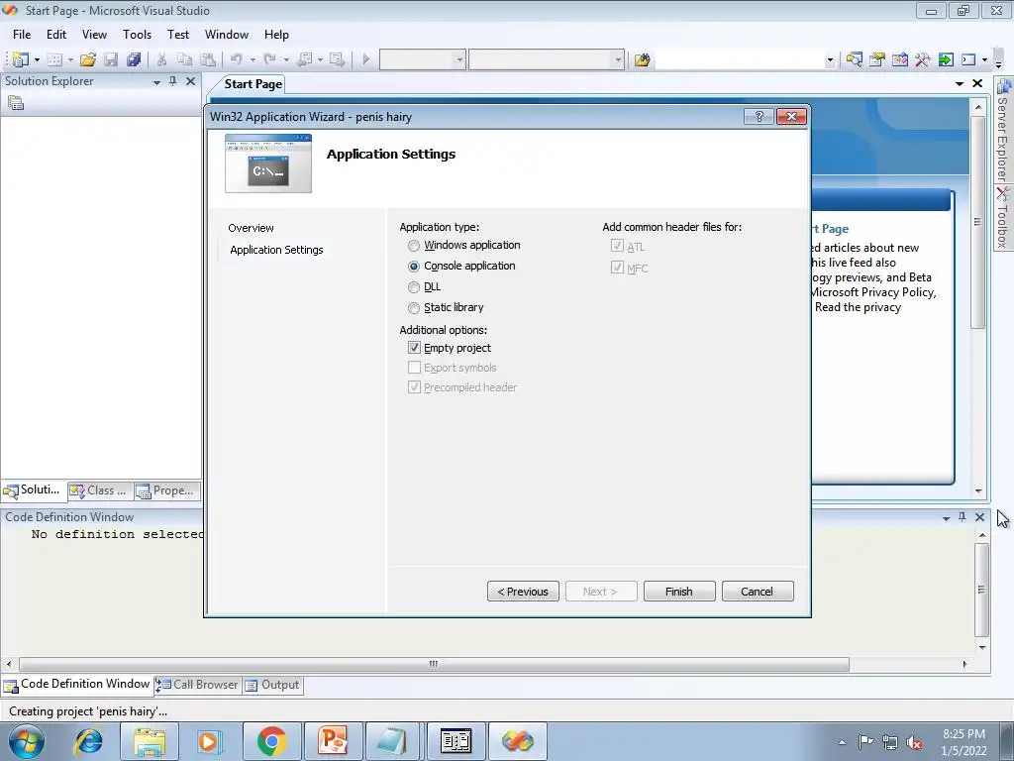Toggle the ATL header checkbox
The height and width of the screenshot is (761, 1014).
tap(617, 247)
